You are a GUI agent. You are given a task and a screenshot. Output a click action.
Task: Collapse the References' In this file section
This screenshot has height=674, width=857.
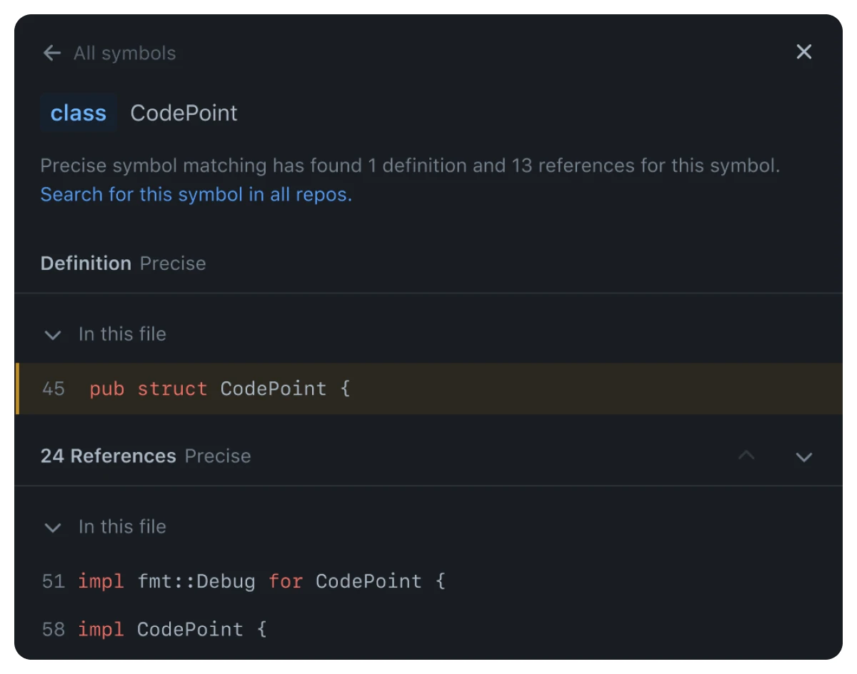coord(52,528)
